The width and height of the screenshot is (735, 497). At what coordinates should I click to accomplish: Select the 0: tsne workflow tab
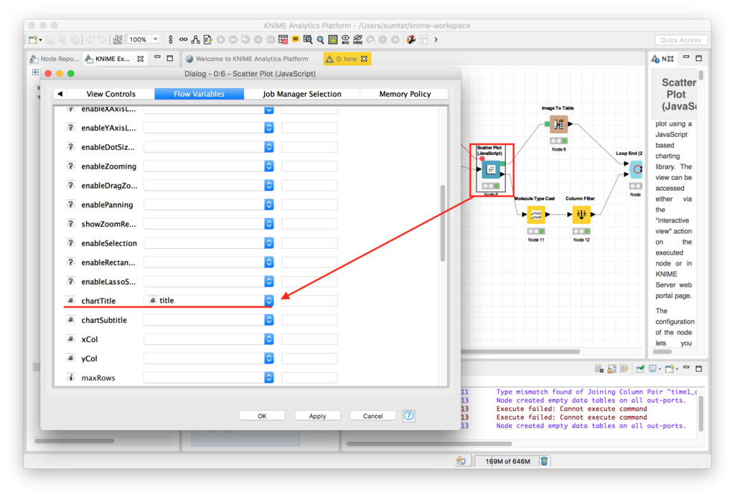pos(346,59)
